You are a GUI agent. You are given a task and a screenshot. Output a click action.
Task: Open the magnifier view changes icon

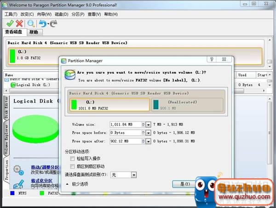31,23
